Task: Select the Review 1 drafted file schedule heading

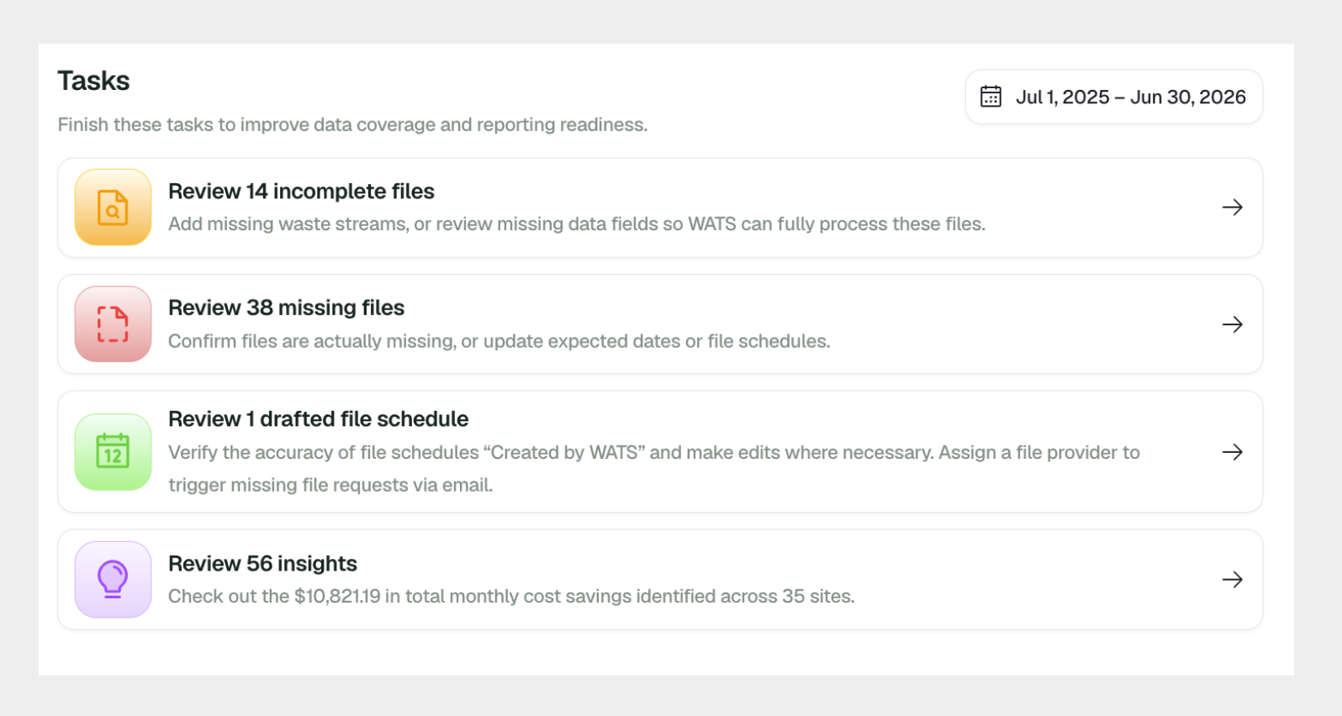Action: pos(318,419)
